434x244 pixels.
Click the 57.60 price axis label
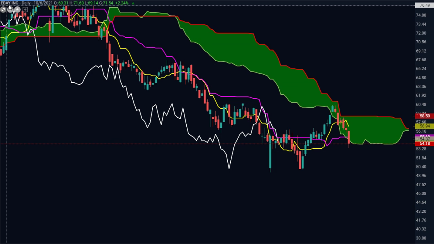tap(421, 122)
